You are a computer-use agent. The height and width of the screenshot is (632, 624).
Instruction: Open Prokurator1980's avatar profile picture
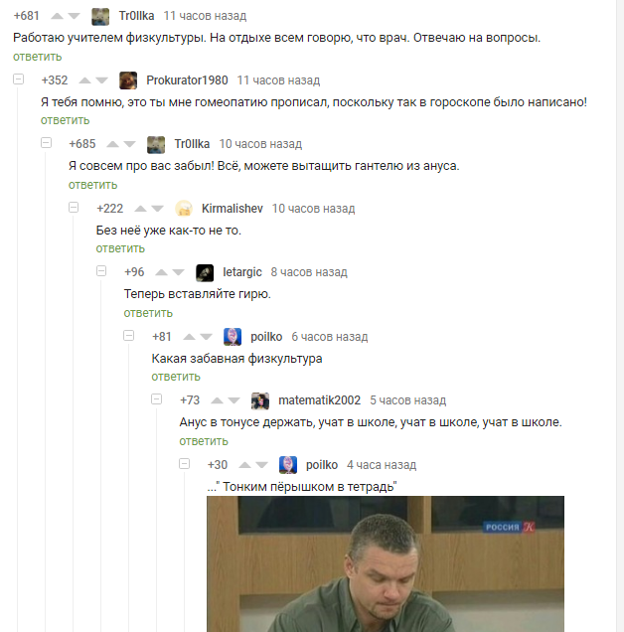point(128,80)
